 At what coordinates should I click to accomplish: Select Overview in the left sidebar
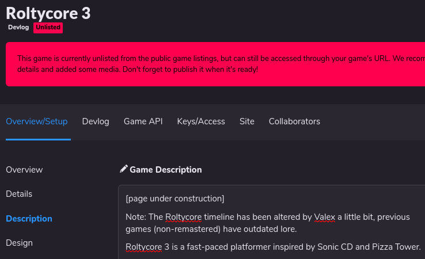coord(24,170)
